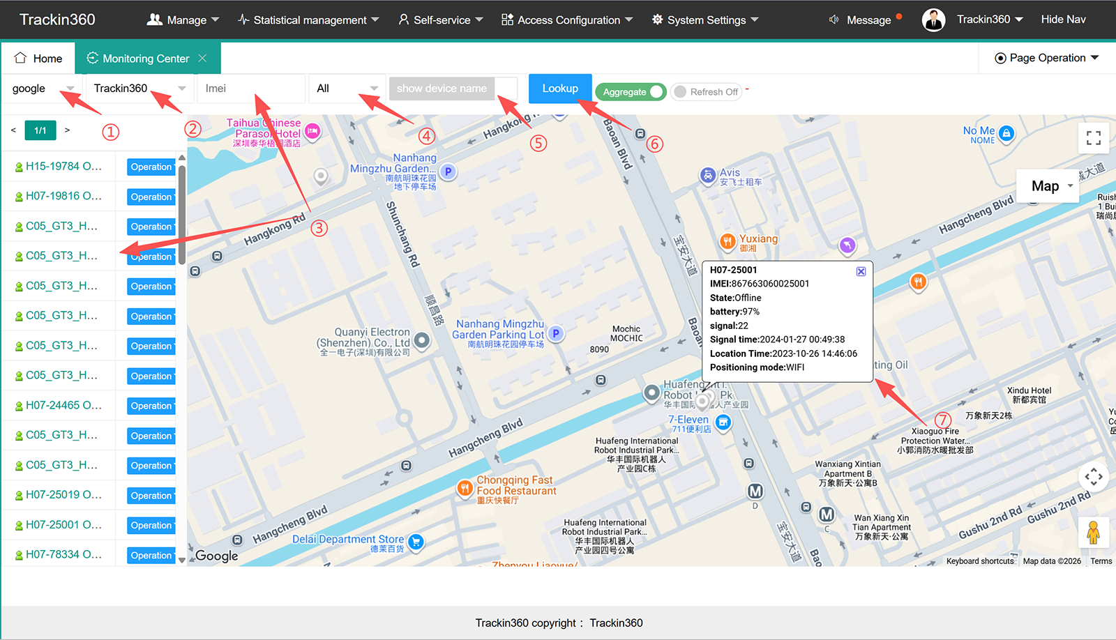Viewport: 1116px width, 640px height.
Task: Go to previous device list page
Action: [x=13, y=130]
